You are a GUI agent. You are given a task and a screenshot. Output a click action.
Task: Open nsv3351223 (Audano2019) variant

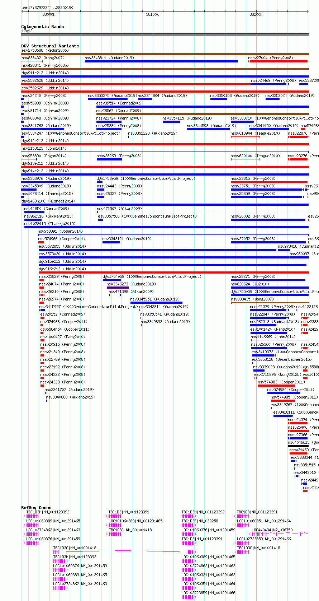click(x=153, y=133)
